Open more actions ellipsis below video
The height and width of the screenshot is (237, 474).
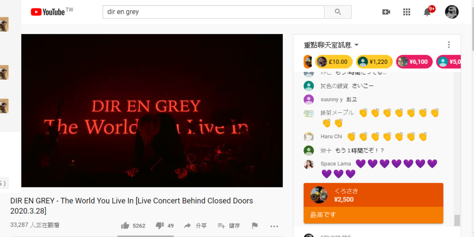click(x=274, y=226)
